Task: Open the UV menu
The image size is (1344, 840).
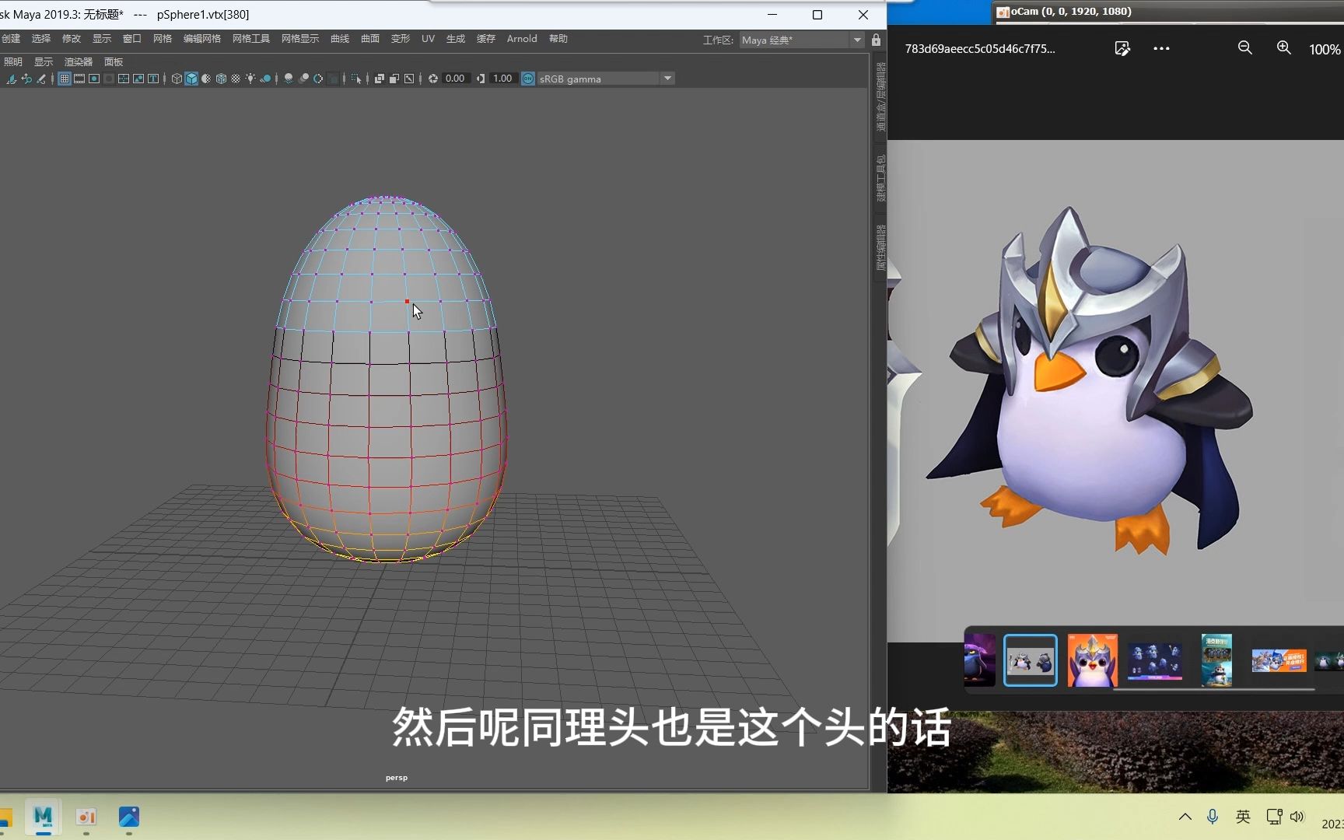Action: tap(428, 39)
